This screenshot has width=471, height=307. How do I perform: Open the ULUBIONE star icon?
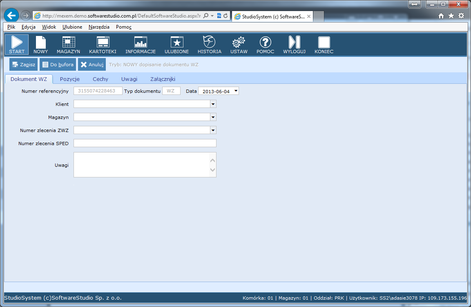(x=176, y=45)
